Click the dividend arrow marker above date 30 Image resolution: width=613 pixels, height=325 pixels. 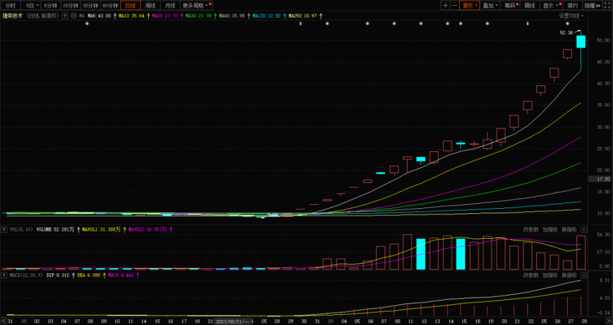tap(300, 24)
